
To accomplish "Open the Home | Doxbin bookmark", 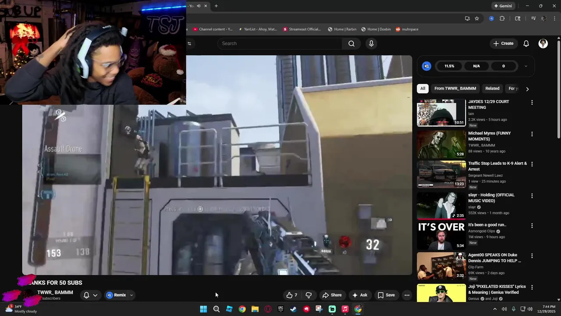I will 376,29.
